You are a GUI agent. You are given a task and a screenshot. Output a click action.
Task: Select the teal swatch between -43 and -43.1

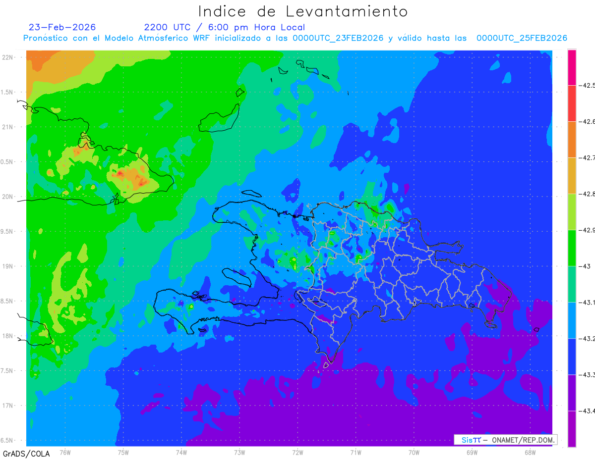[x=572, y=284]
